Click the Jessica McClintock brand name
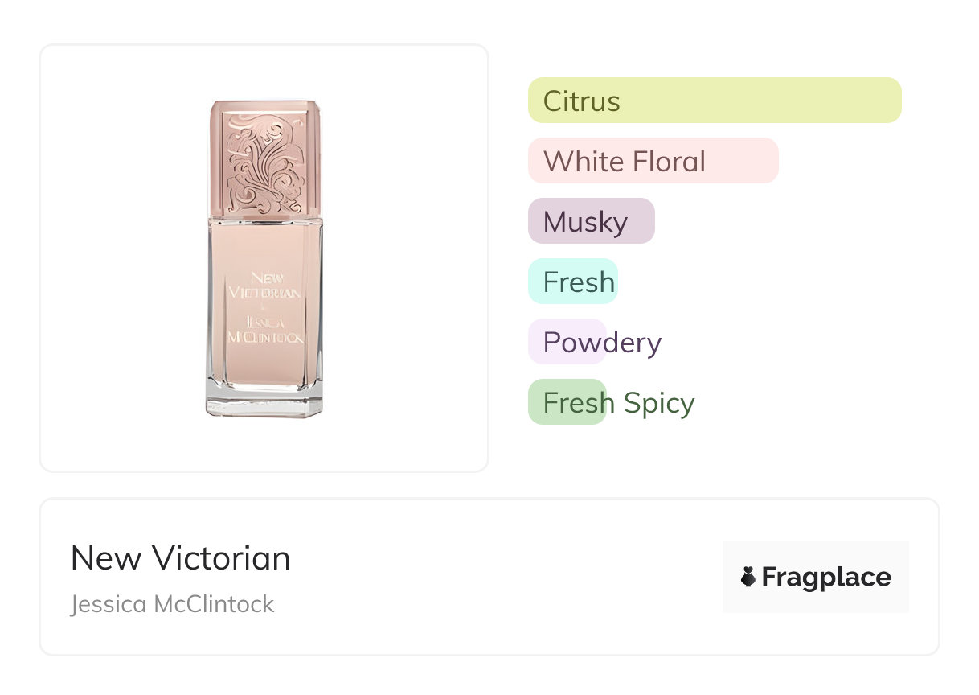This screenshot has width=979, height=695. click(x=172, y=604)
